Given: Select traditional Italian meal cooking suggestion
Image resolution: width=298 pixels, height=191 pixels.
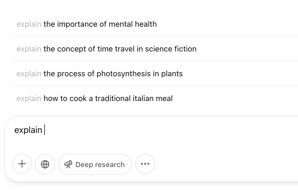Looking at the screenshot, I should pos(108,99).
